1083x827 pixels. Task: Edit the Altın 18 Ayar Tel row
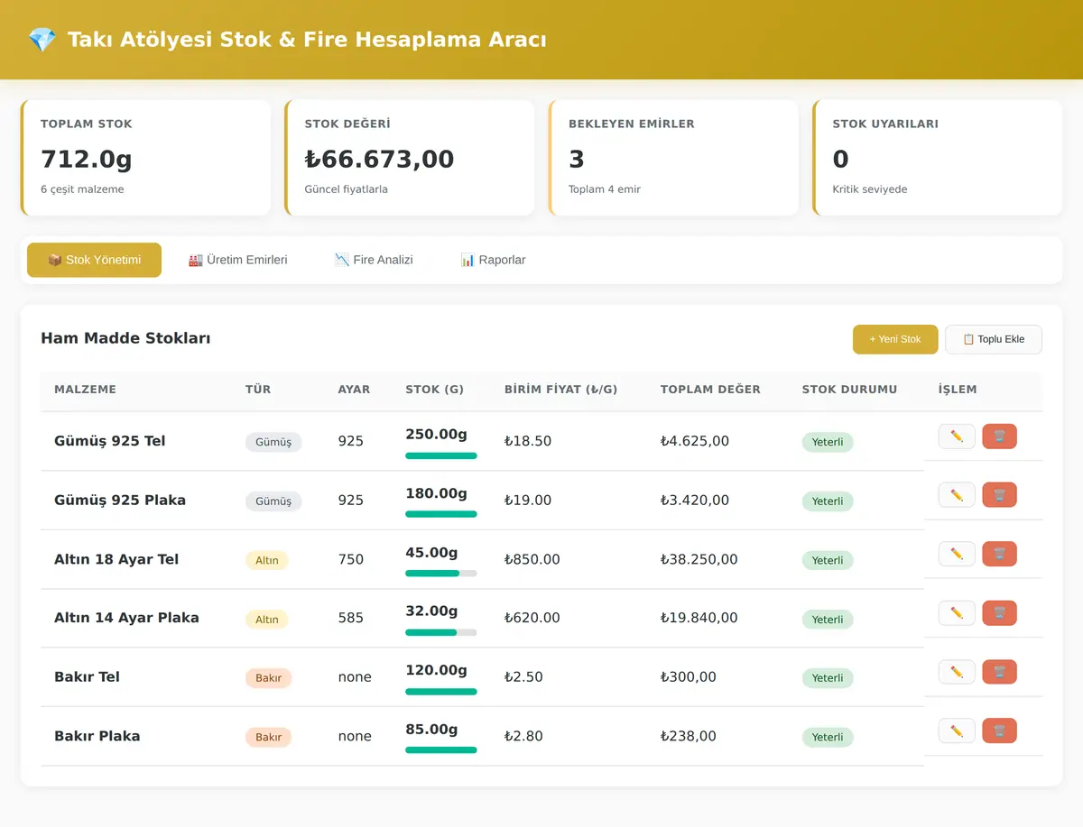coord(957,554)
